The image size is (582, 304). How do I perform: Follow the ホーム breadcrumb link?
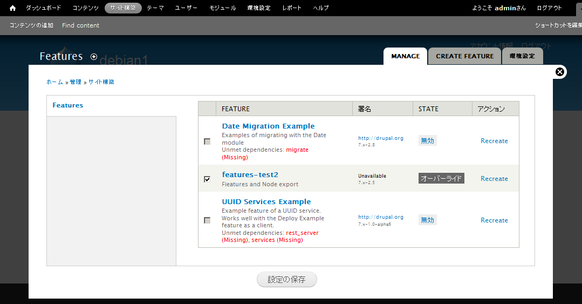coord(54,82)
